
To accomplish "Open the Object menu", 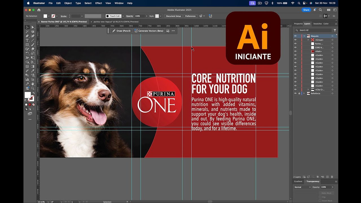I will pos(68,3).
